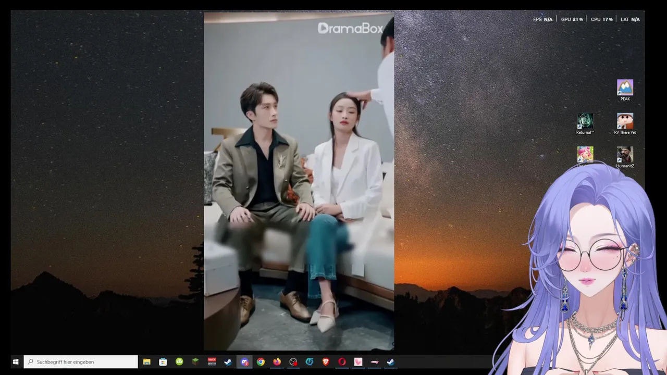Image resolution: width=667 pixels, height=375 pixels.
Task: Open the blue lightning bolt taskbar app
Action: 310,362
